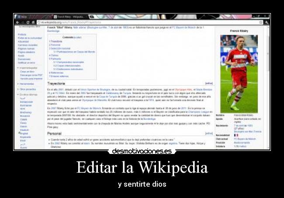Hide the Contenido table with ocultar
This screenshot has height=198, width=284.
point(77,38)
